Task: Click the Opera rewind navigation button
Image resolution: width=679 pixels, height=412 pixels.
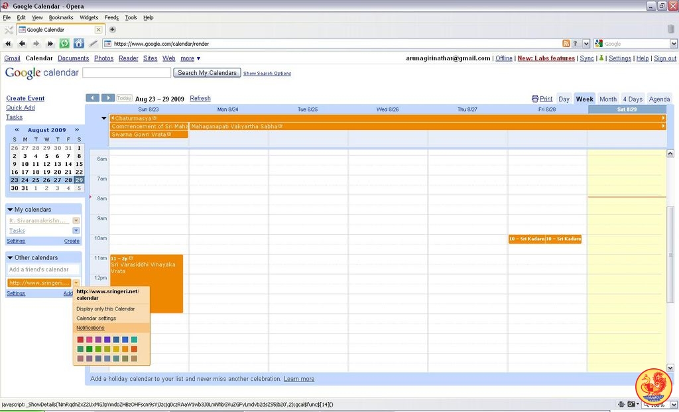Action: 8,43
